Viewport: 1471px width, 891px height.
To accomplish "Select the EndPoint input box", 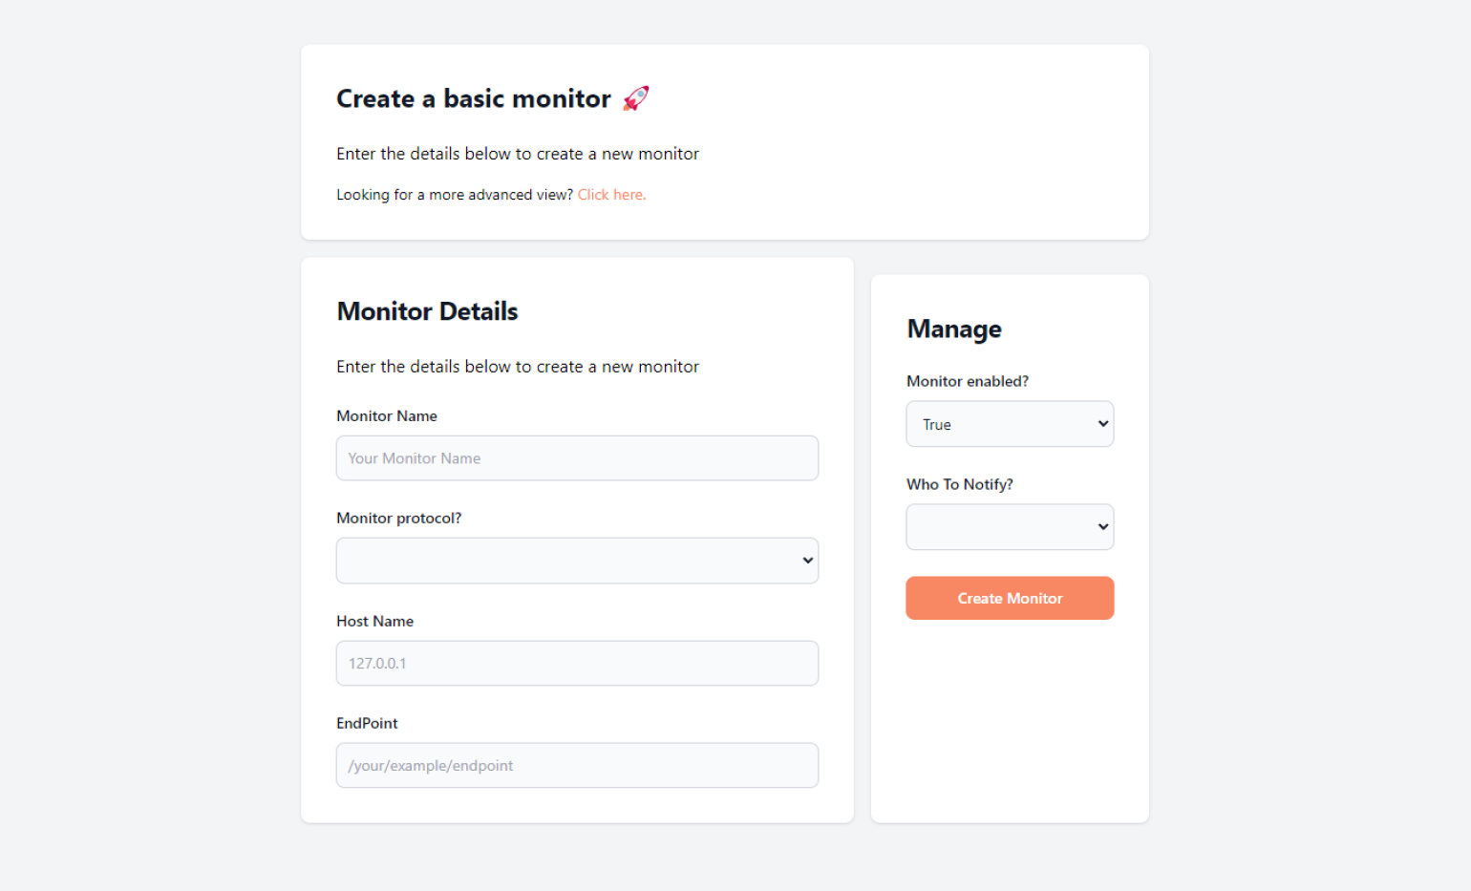I will [577, 766].
